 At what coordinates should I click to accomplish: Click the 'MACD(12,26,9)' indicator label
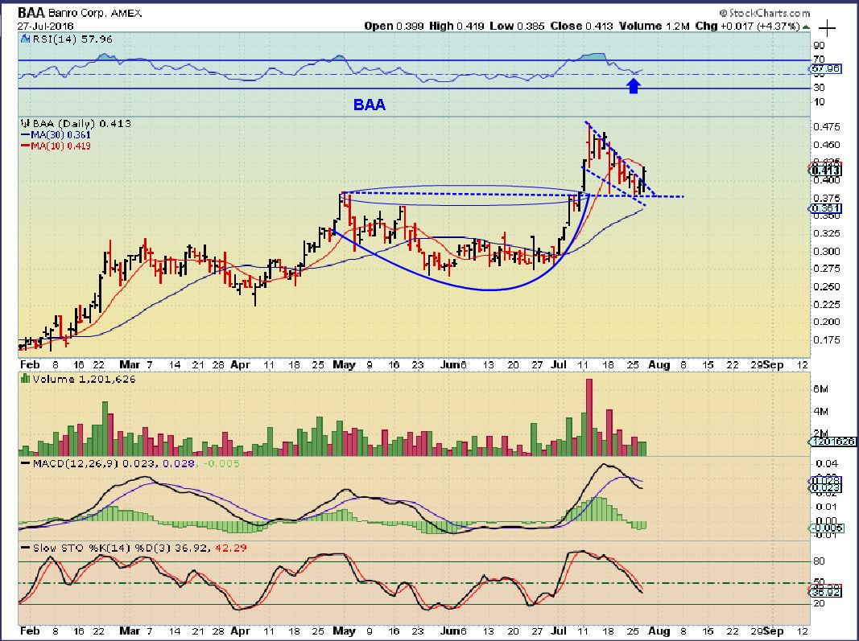click(75, 463)
